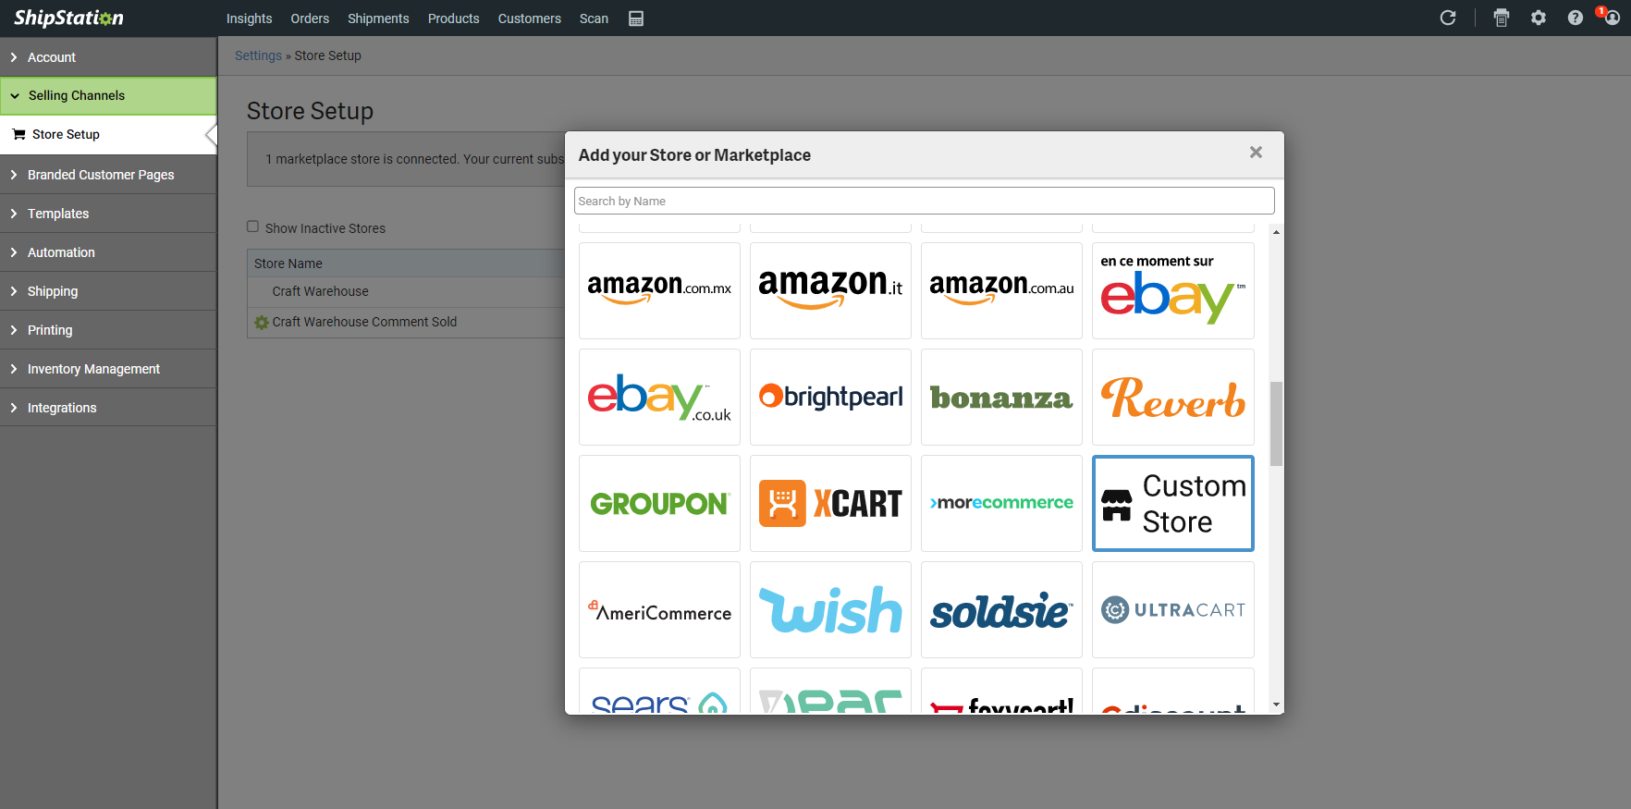Expand the Inventory Management section
The width and height of the screenshot is (1631, 809).
[108, 369]
